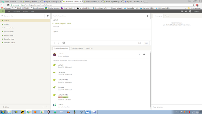Reload the browser page
Image resolution: width=202 pixels, height=114 pixels.
click(8, 5)
